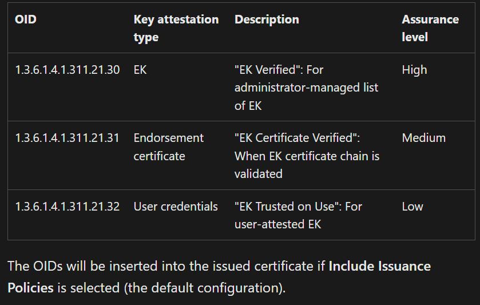The height and width of the screenshot is (305, 480).
Task: Click "The OIDs will be inserted" sentence start
Action: pyautogui.click(x=82, y=266)
